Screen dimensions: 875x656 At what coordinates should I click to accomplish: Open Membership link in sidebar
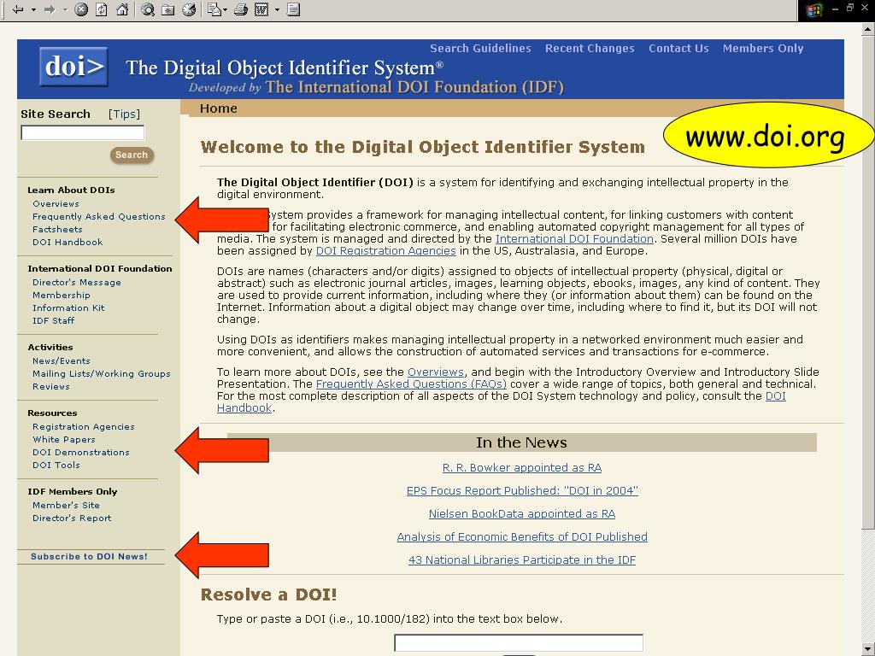pyautogui.click(x=61, y=295)
